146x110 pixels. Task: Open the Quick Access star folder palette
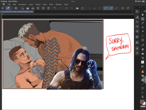click(x=137, y=12)
